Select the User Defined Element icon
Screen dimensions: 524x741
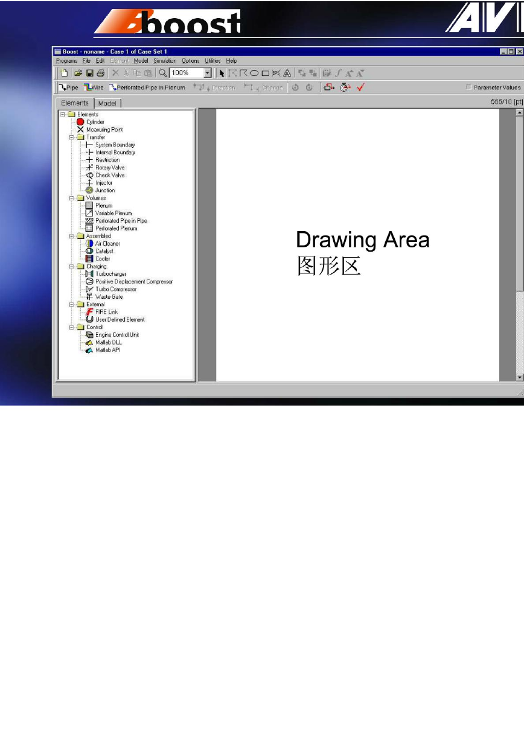[x=89, y=319]
